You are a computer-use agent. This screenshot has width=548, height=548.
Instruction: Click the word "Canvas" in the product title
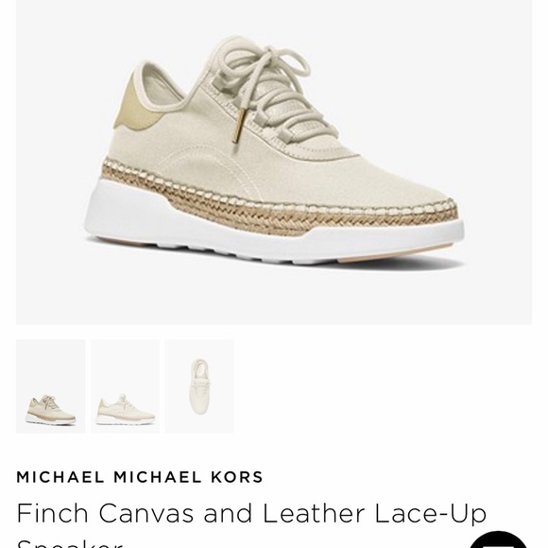tap(146, 513)
